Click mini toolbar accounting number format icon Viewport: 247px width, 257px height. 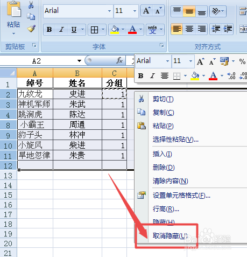(x=224, y=61)
